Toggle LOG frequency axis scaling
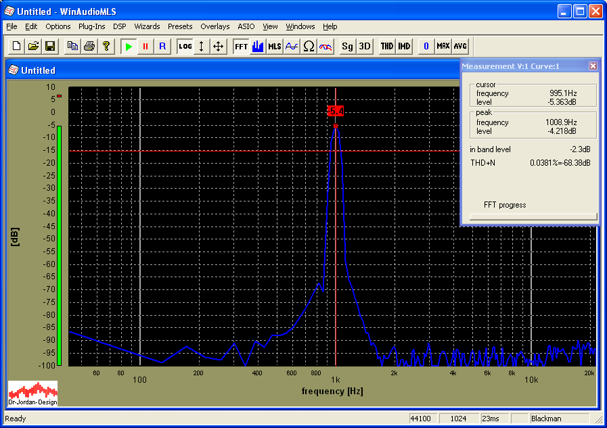Image resolution: width=607 pixels, height=428 pixels. (185, 46)
